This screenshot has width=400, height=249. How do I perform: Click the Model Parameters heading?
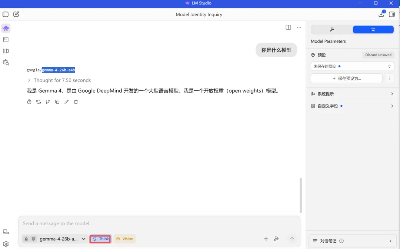click(328, 41)
